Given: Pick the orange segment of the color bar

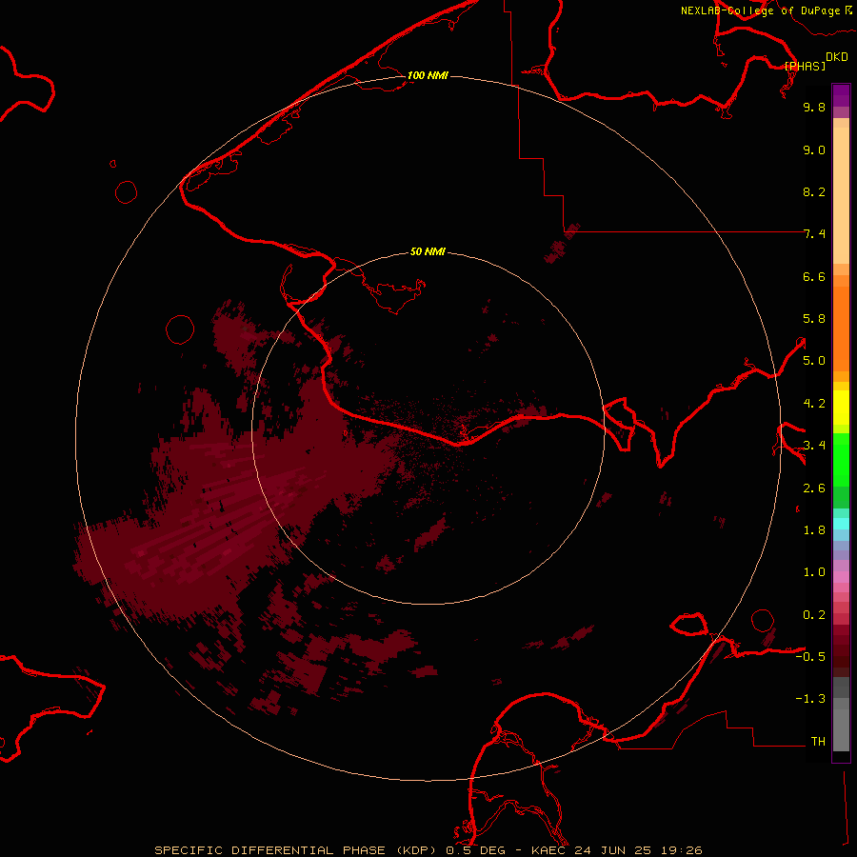Looking at the screenshot, I should click(x=841, y=329).
